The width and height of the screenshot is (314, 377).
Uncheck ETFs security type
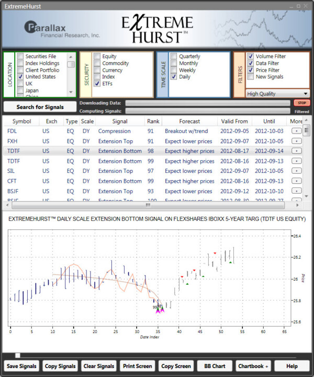point(97,84)
